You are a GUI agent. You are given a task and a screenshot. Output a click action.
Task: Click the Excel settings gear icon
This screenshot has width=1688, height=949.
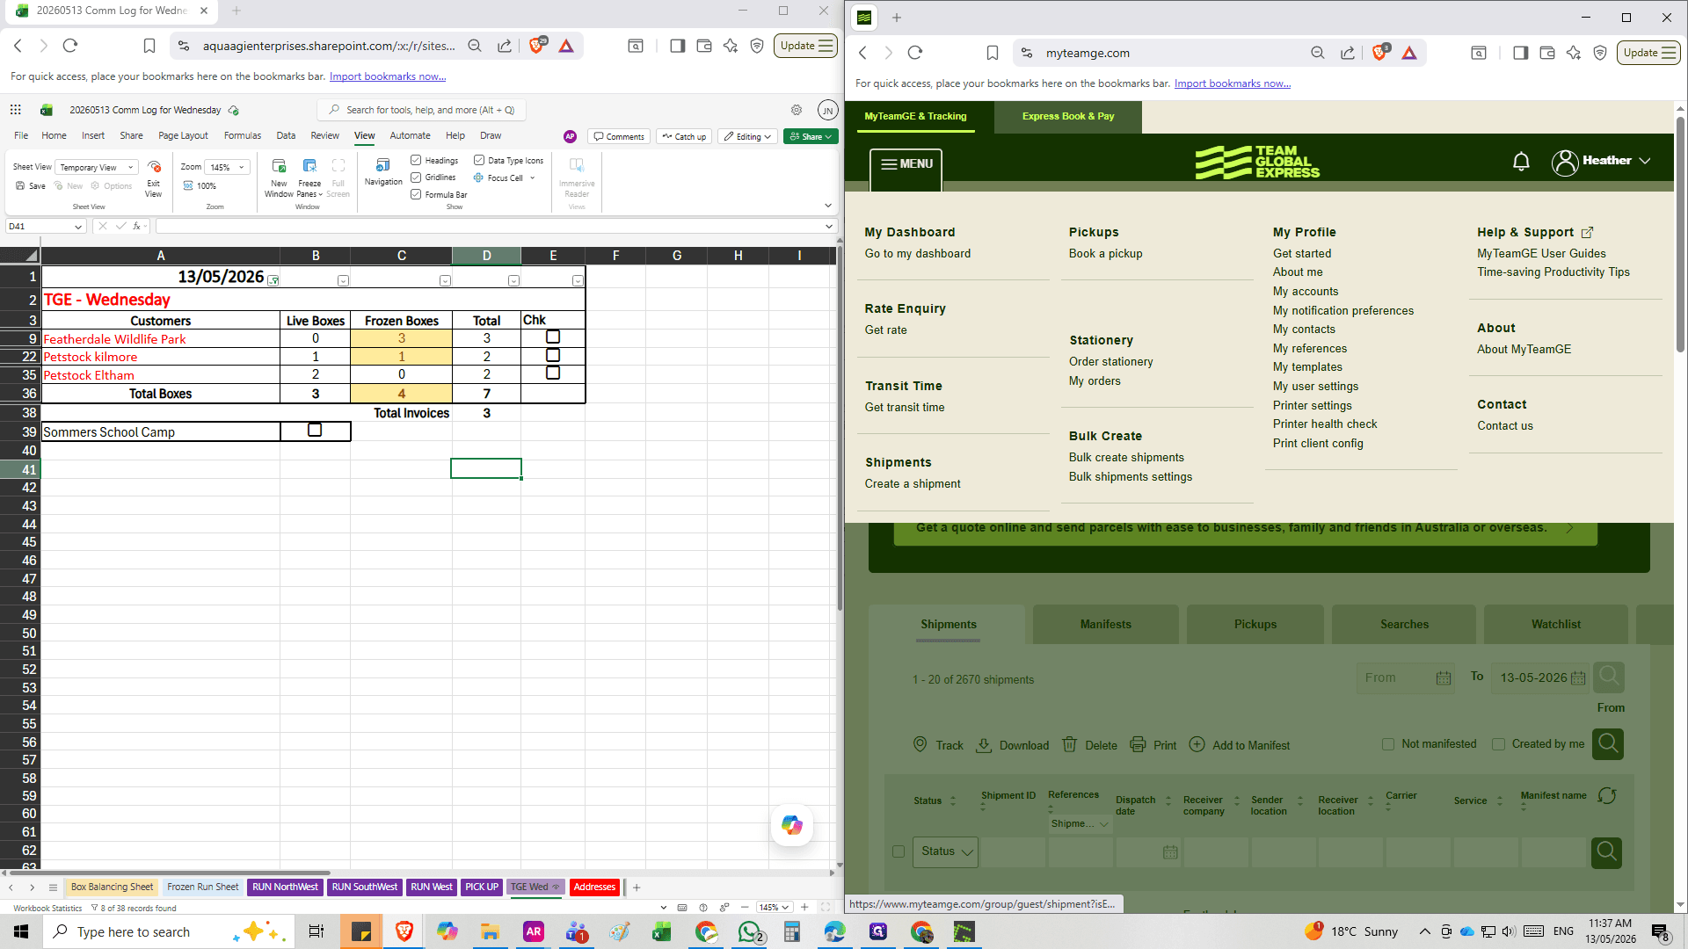point(797,110)
